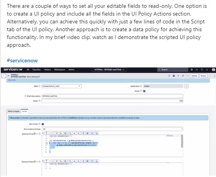Open the globe scope picker icon

(x=191, y=70)
